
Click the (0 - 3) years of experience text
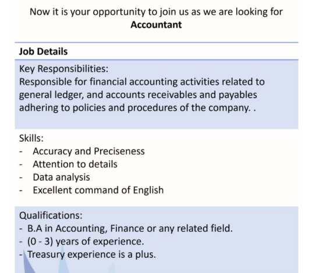pos(86,242)
